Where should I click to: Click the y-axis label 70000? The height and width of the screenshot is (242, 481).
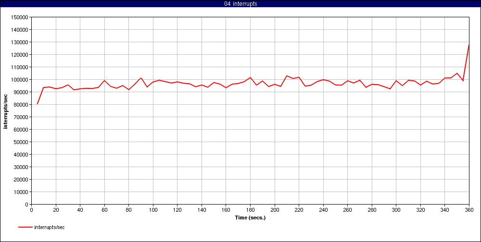coord(21,117)
